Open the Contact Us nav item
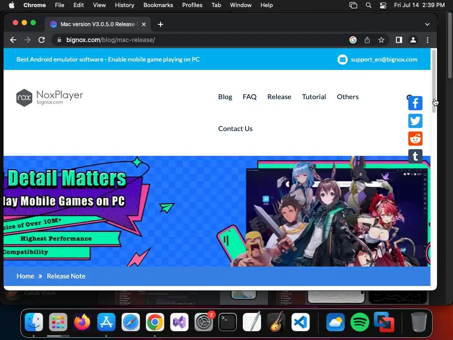The width and height of the screenshot is (453, 340). (x=235, y=129)
